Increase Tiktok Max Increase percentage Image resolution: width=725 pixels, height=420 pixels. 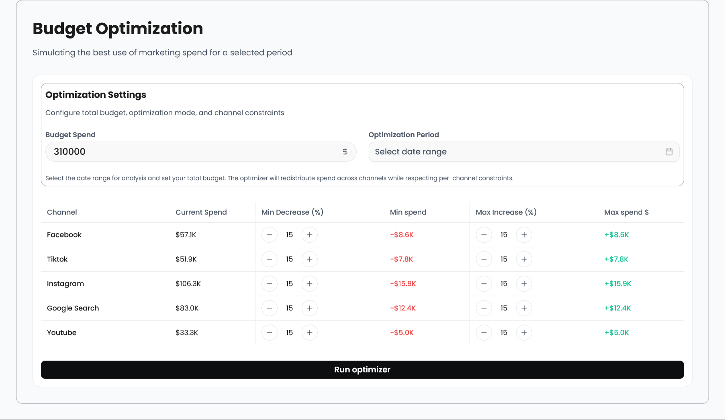pyautogui.click(x=524, y=259)
